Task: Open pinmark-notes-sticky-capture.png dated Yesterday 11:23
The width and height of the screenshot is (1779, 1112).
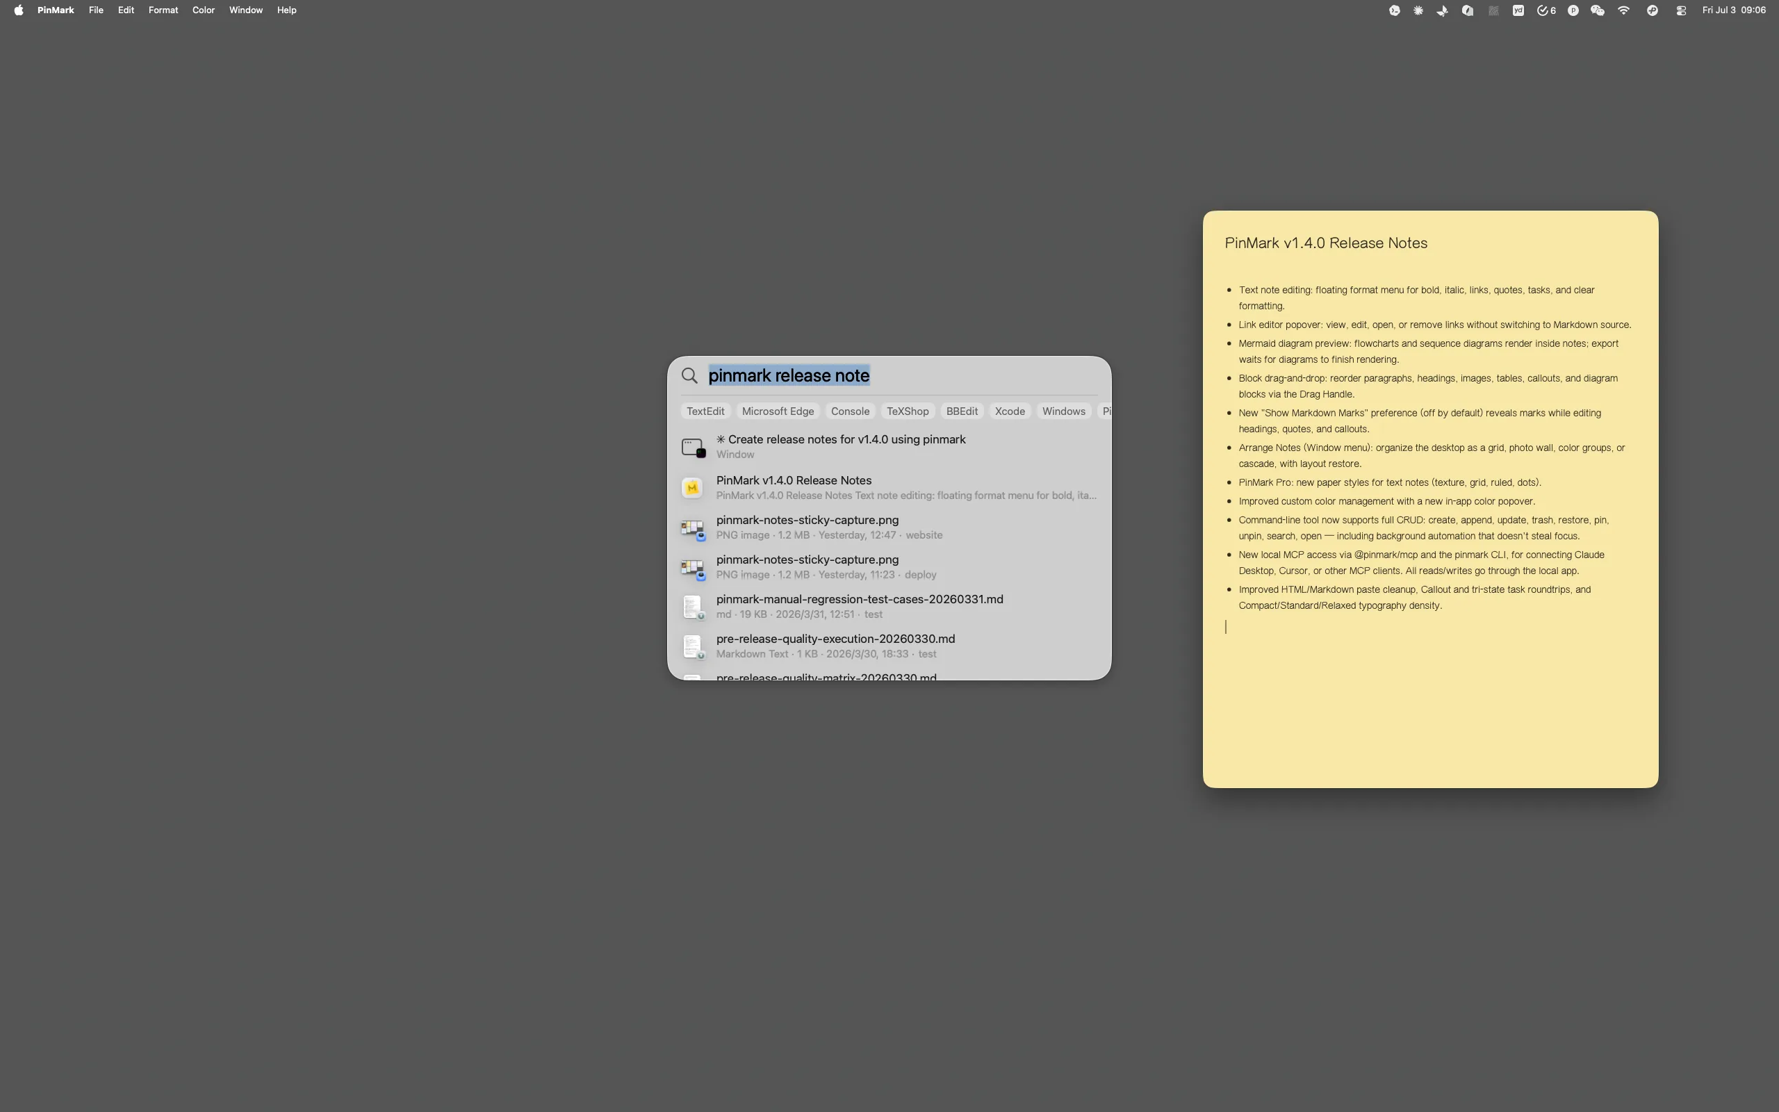Action: [889, 567]
